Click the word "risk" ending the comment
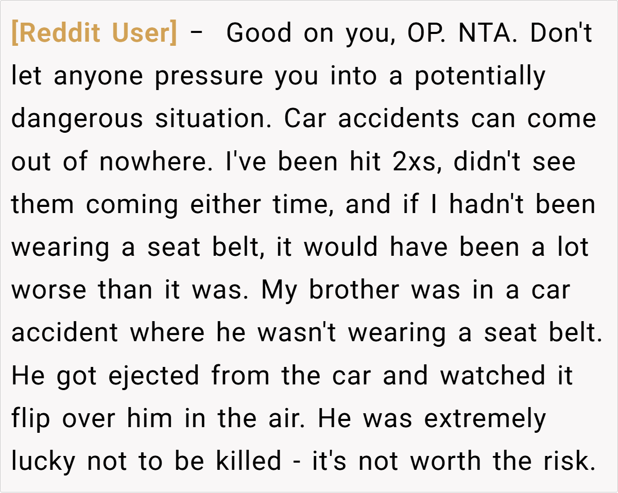Screen dimensions: 618x493 click(568, 461)
